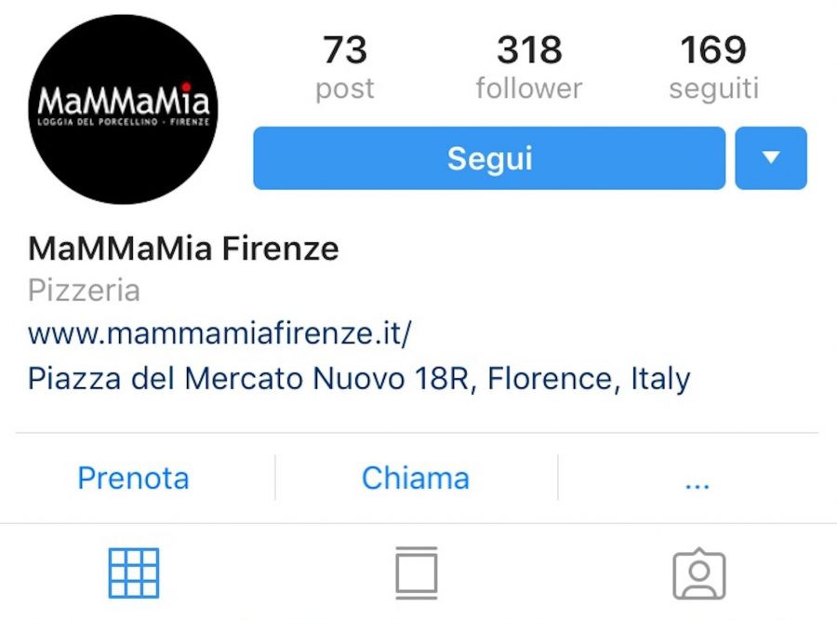This screenshot has height=620, width=837.
Task: Open the tagged photos icon
Action: coord(698,573)
